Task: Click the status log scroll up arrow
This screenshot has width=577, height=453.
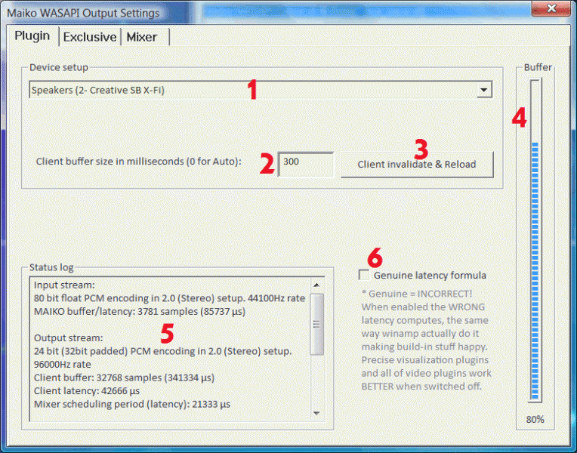Action: click(x=316, y=285)
